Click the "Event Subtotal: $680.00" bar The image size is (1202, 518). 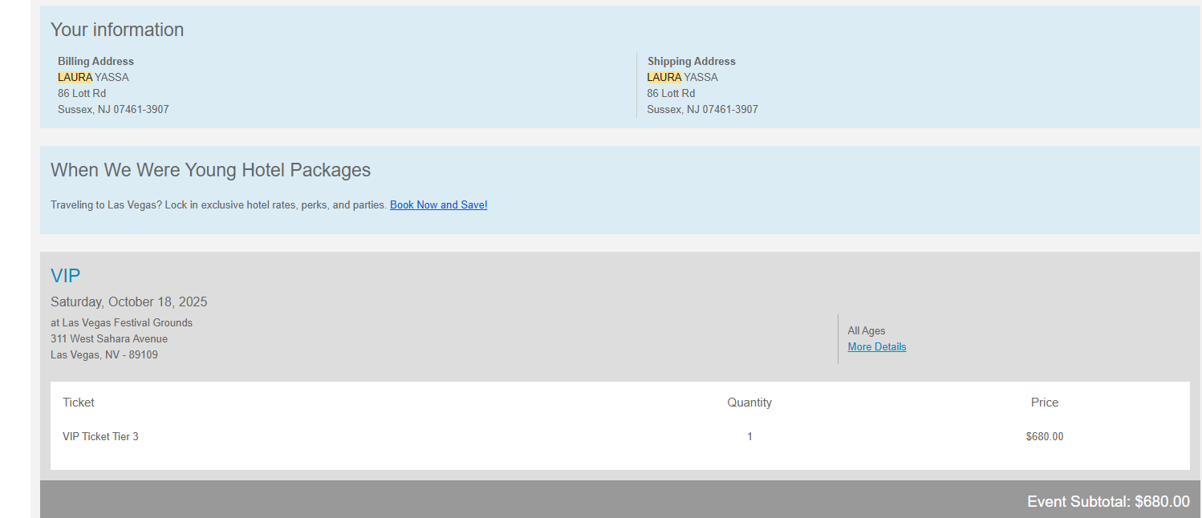coord(620,500)
